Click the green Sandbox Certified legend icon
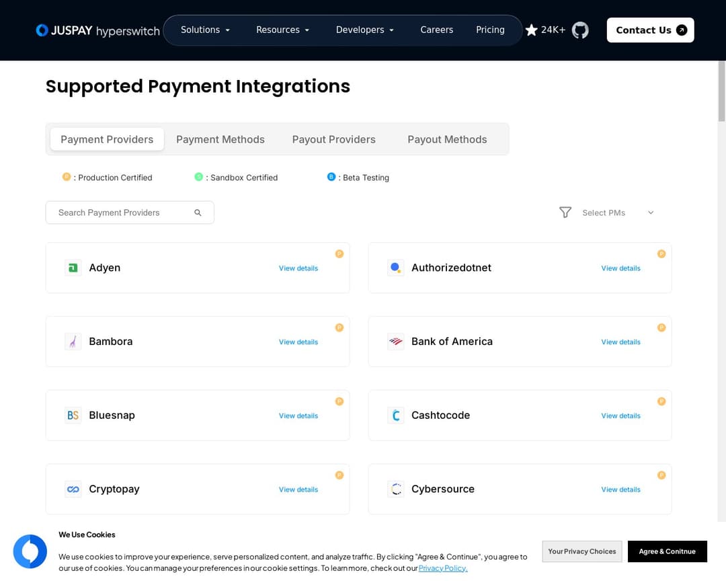The width and height of the screenshot is (726, 581). point(198,177)
